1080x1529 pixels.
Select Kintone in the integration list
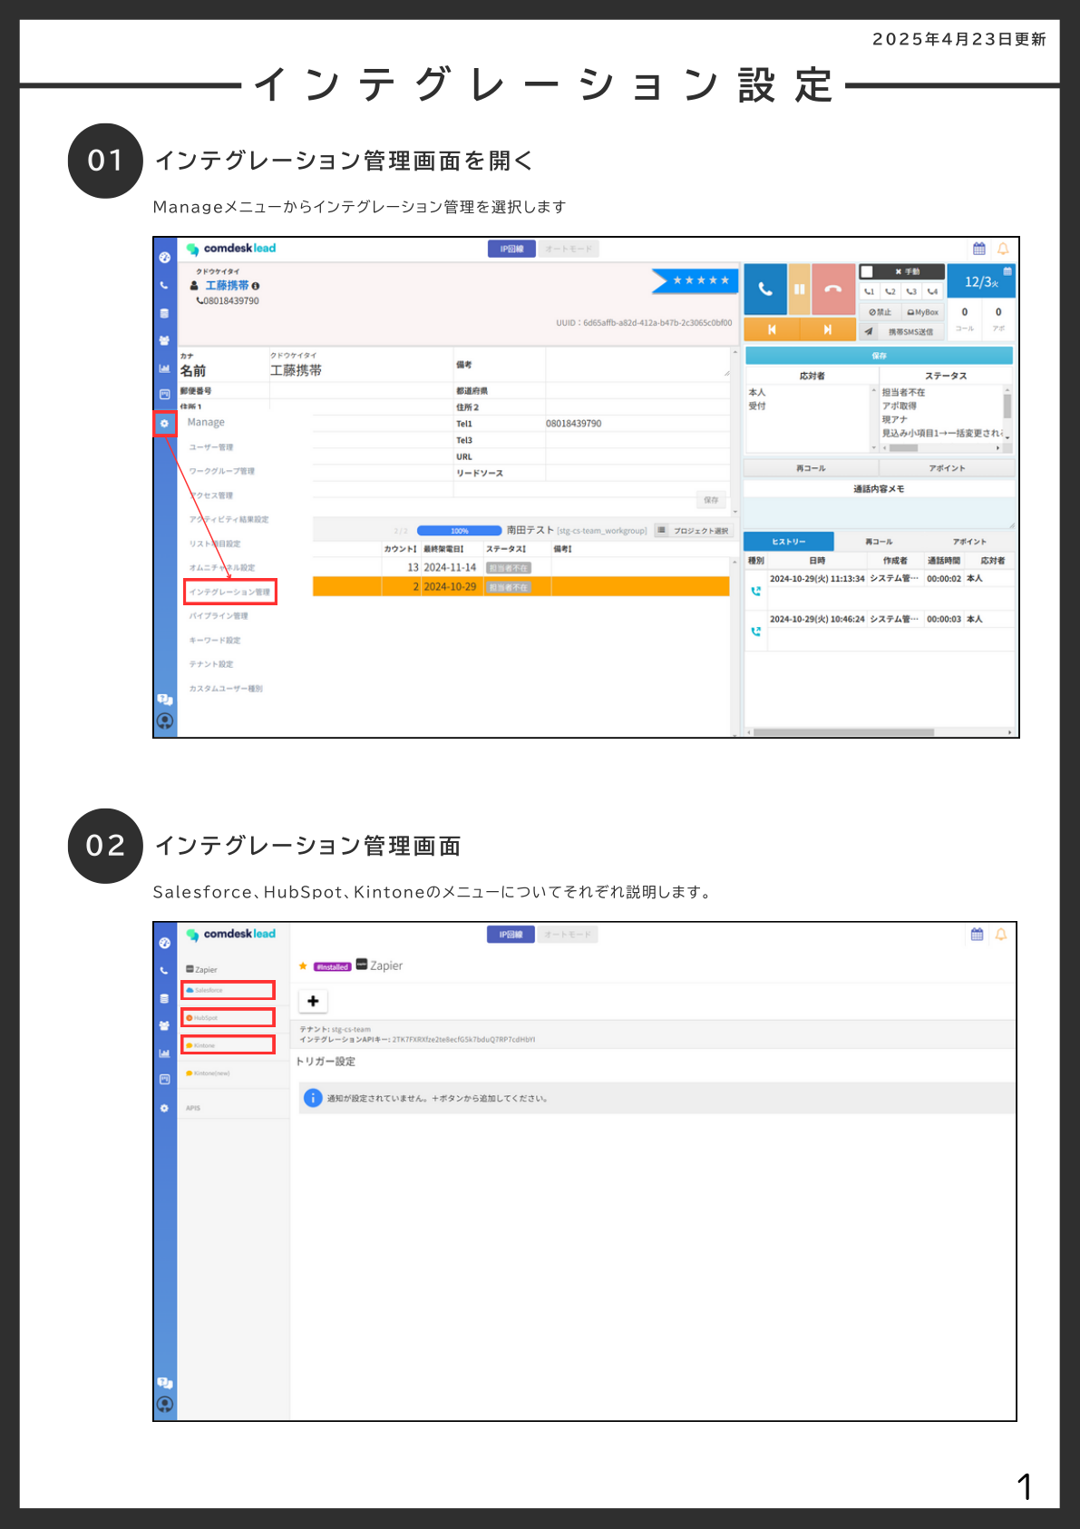tap(228, 1044)
